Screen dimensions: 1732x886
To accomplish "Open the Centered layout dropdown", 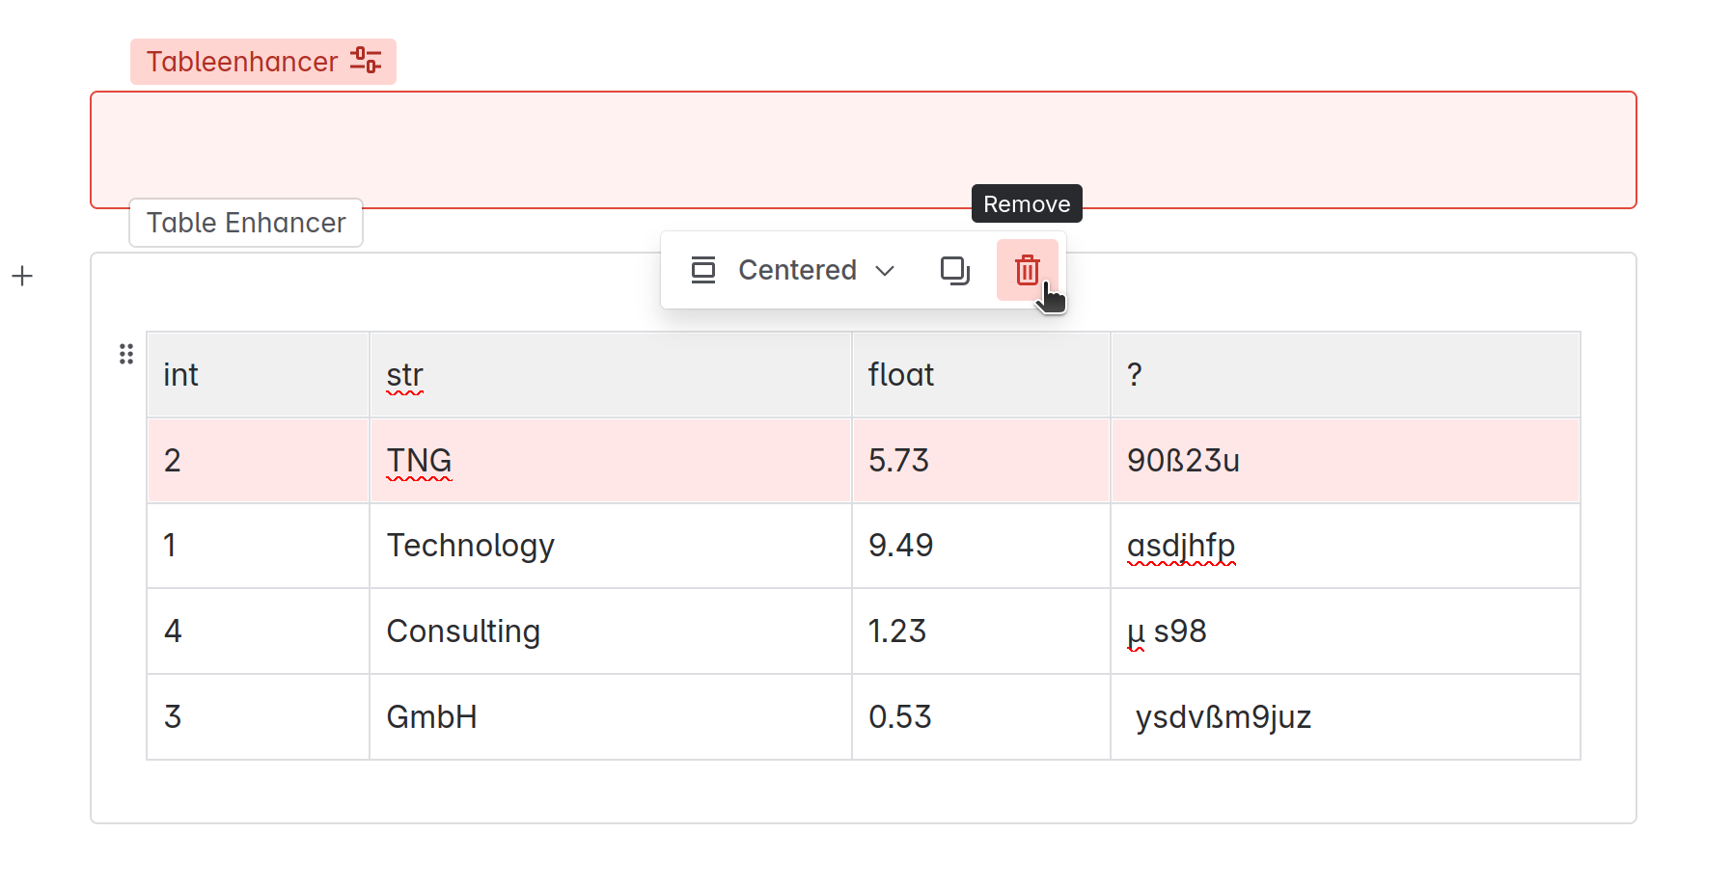I will [797, 270].
